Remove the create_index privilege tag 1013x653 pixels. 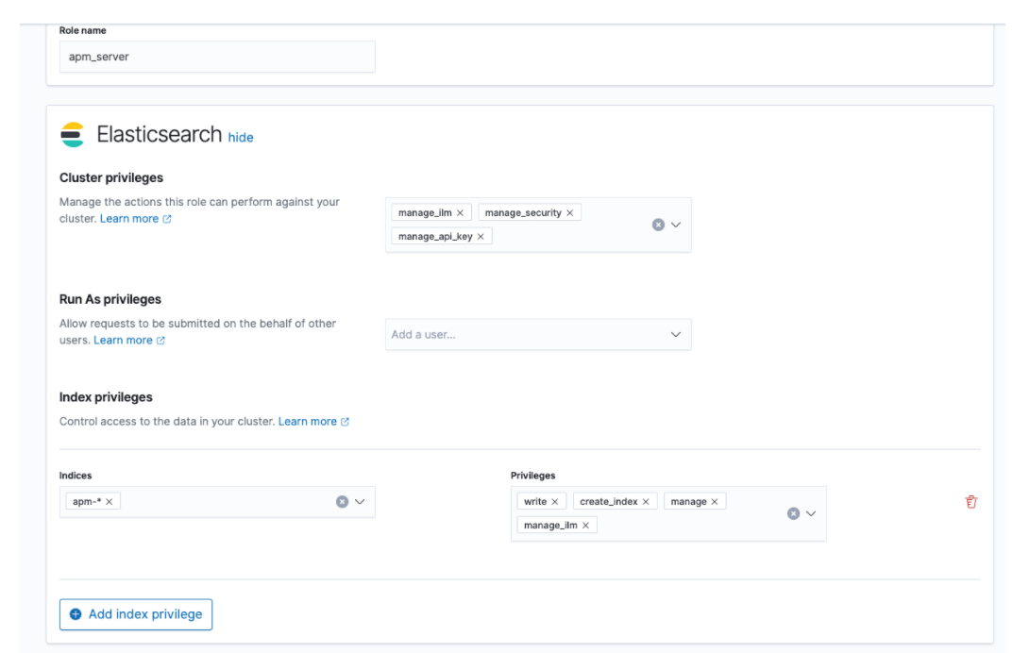pyautogui.click(x=646, y=502)
